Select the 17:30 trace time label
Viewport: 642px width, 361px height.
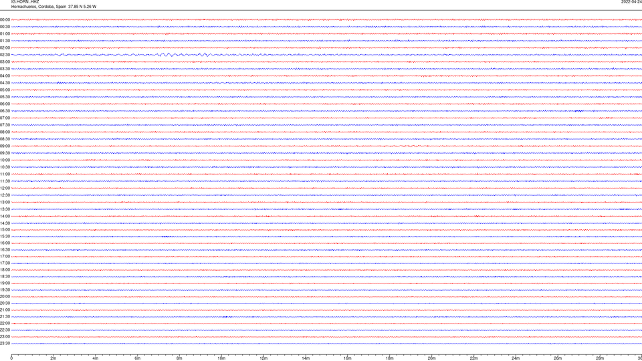tap(5, 263)
